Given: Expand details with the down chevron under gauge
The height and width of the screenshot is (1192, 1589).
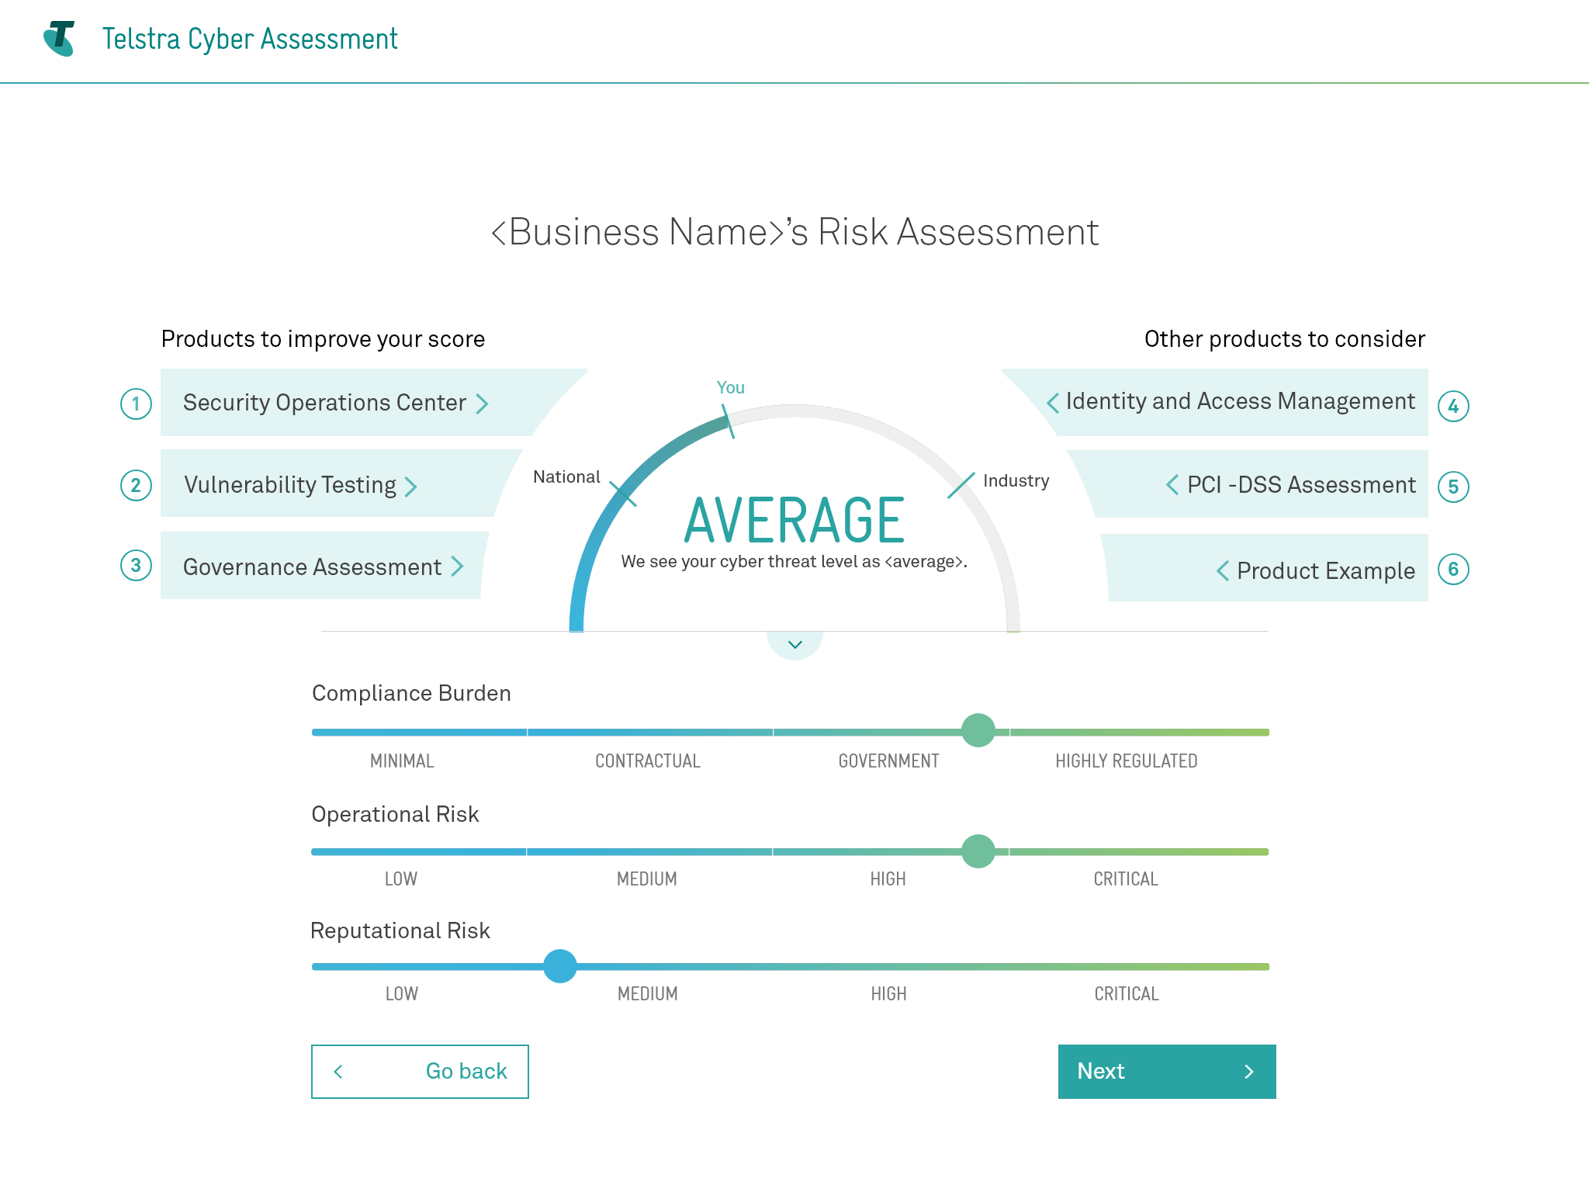Looking at the screenshot, I should pos(794,644).
